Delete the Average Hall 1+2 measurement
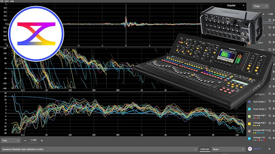This screenshot has height=154, width=275. 273,130
